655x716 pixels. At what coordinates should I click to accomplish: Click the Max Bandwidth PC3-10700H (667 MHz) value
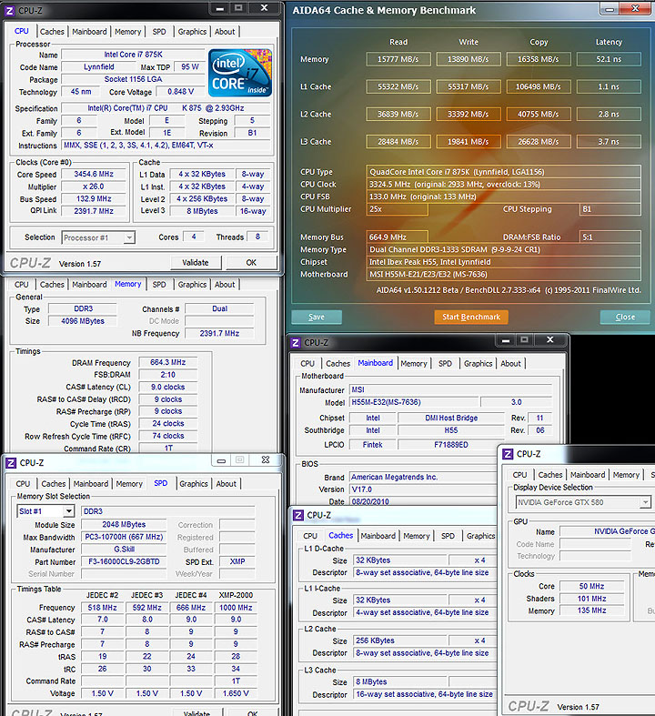[x=124, y=537]
